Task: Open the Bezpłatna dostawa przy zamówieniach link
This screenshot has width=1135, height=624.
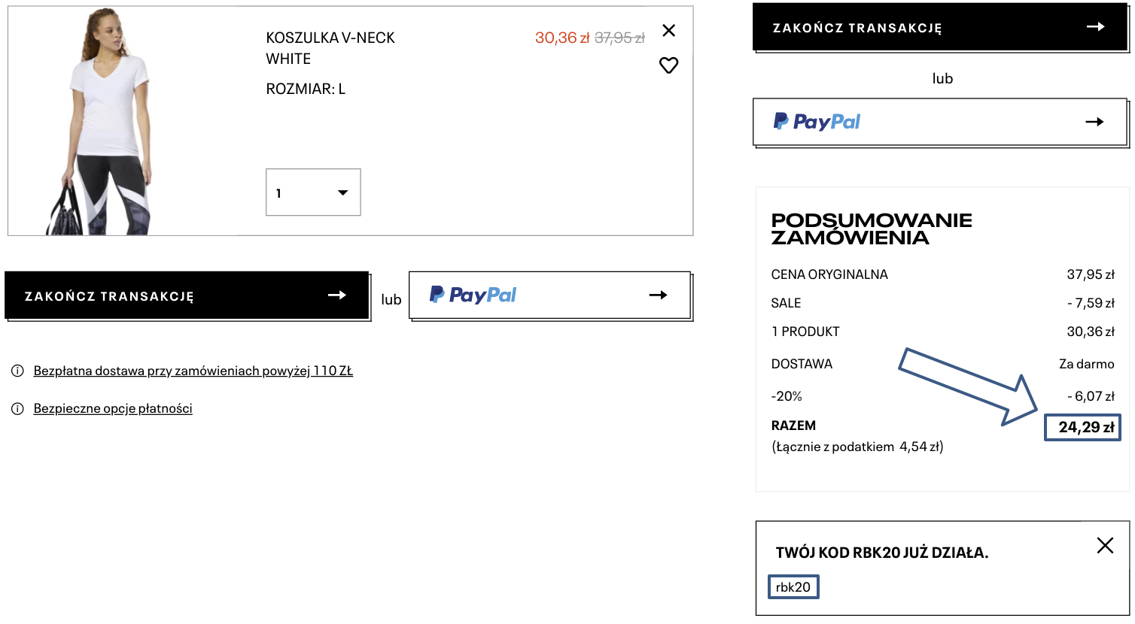Action: 193,371
